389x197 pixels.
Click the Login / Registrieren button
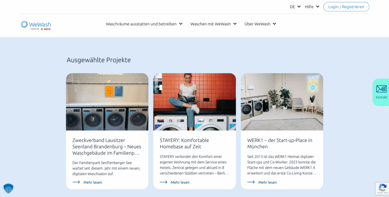click(346, 7)
